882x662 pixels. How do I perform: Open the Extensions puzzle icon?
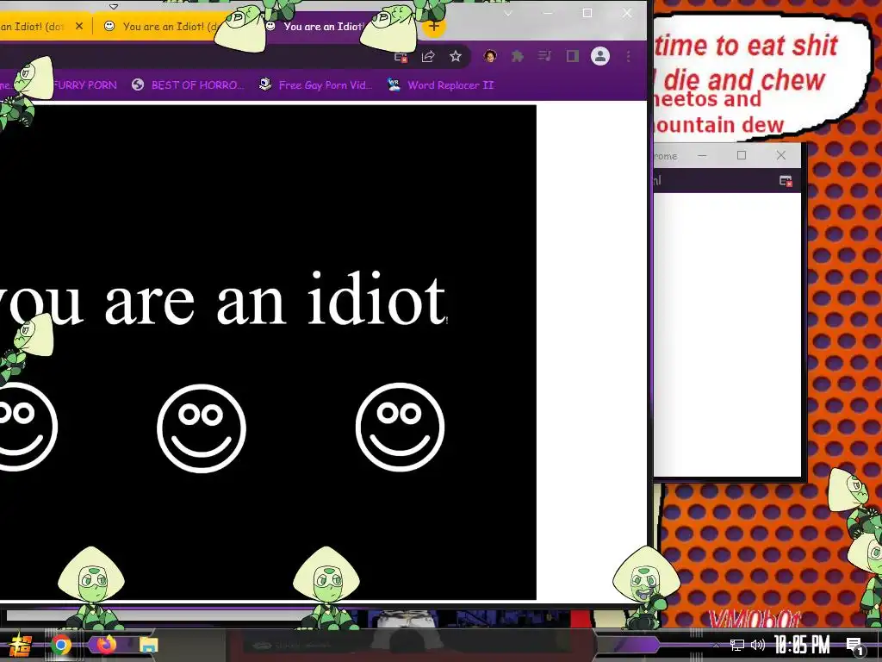click(x=518, y=56)
